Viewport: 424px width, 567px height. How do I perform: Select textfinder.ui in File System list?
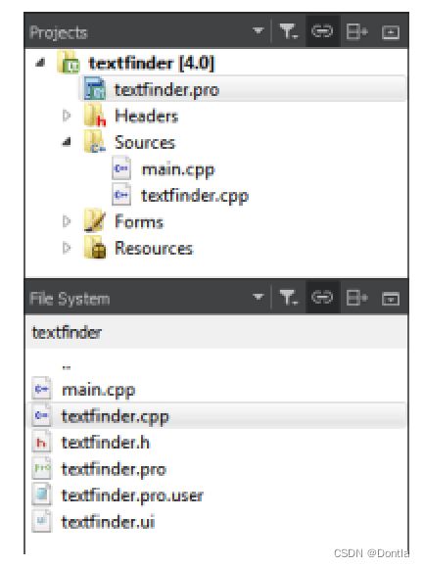point(108,522)
